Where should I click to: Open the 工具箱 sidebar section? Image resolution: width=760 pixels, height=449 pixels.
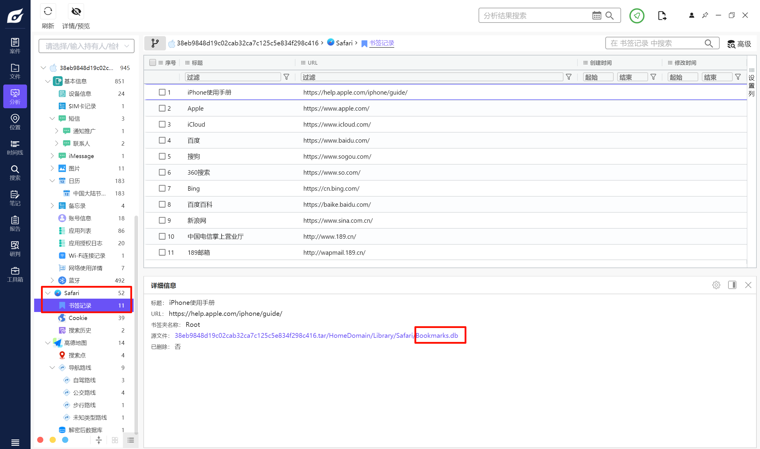point(15,274)
